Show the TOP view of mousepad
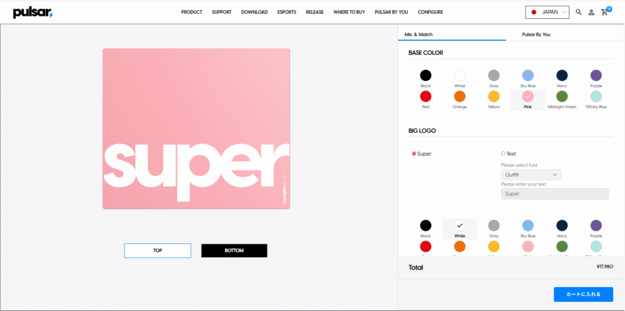 pos(157,251)
